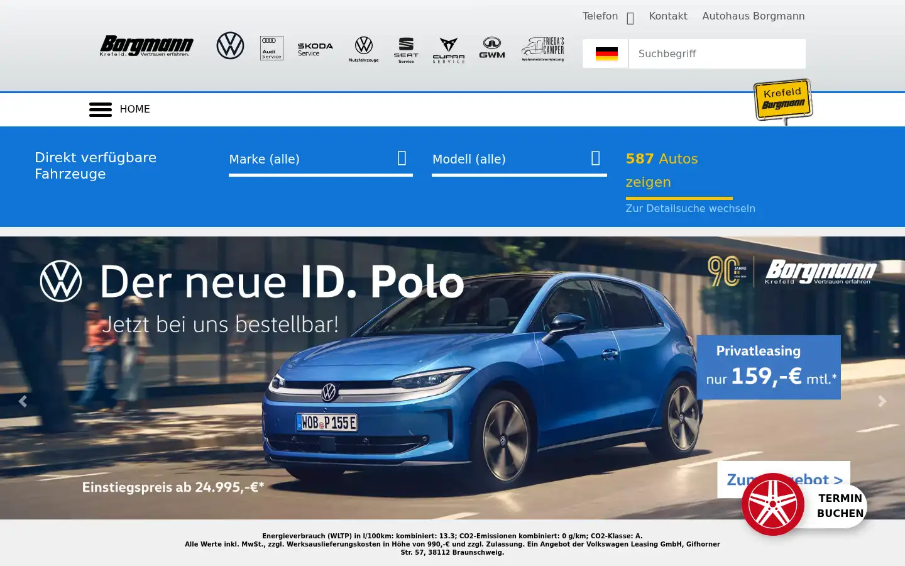905x566 pixels.
Task: Open the Seat Service logo
Action: click(406, 50)
